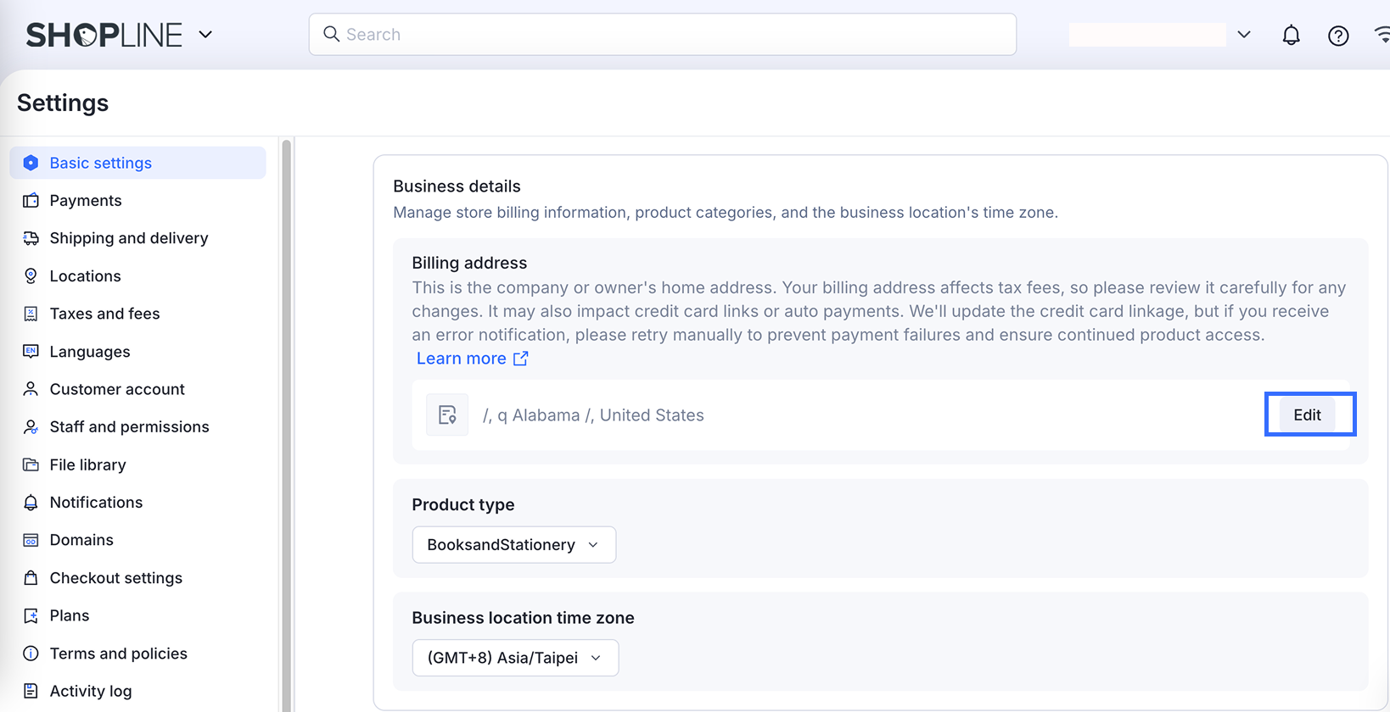Expand the SHOPLINE logo chevron menu
1390x712 pixels.
[205, 35]
